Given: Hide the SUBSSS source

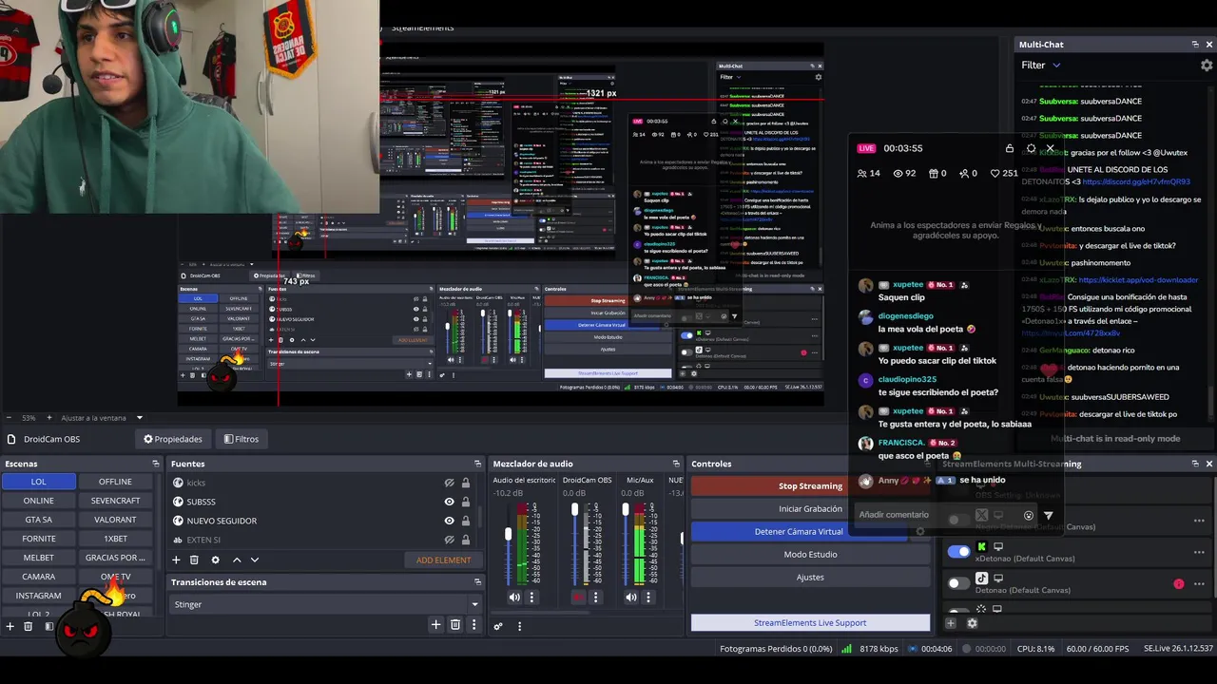Looking at the screenshot, I should [x=450, y=502].
